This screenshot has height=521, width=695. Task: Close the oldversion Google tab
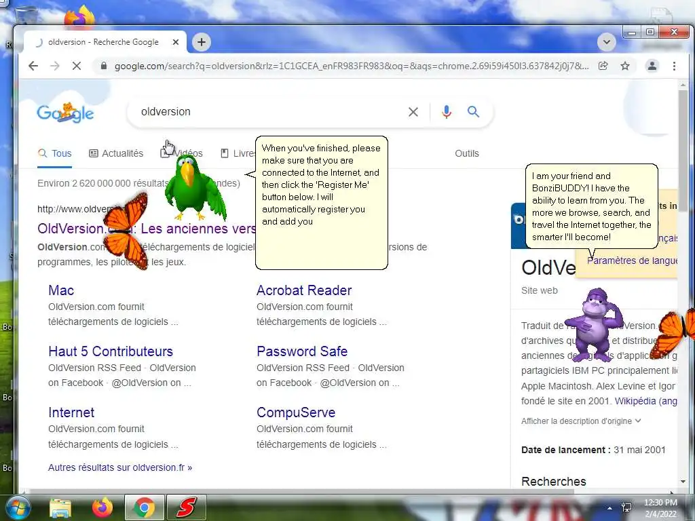[176, 42]
